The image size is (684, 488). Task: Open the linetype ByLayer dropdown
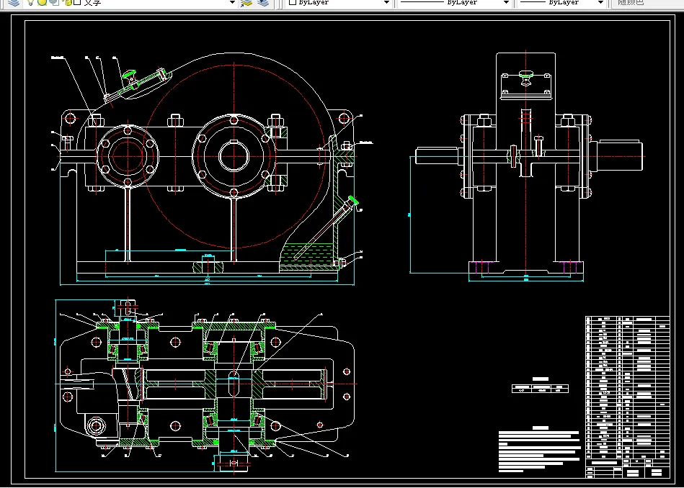506,3
